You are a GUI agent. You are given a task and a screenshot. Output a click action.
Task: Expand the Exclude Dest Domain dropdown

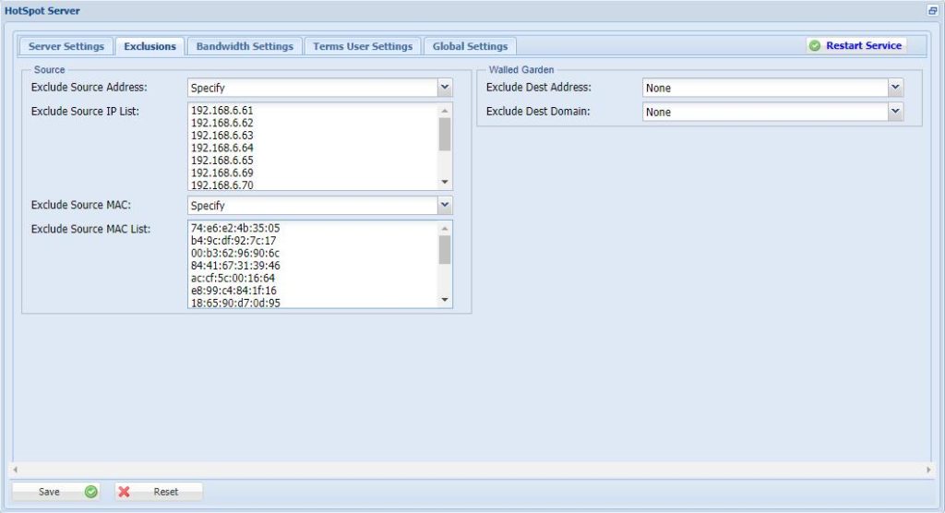(895, 112)
